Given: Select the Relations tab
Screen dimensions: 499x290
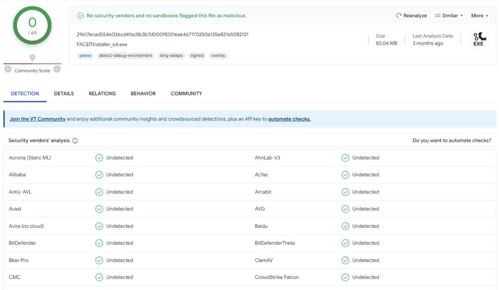Looking at the screenshot, I should click(x=102, y=93).
